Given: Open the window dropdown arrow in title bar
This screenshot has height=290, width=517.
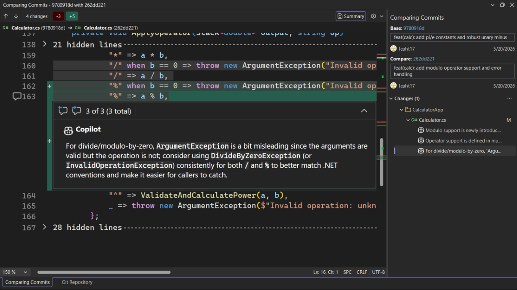Looking at the screenshot, I should tap(493, 5).
